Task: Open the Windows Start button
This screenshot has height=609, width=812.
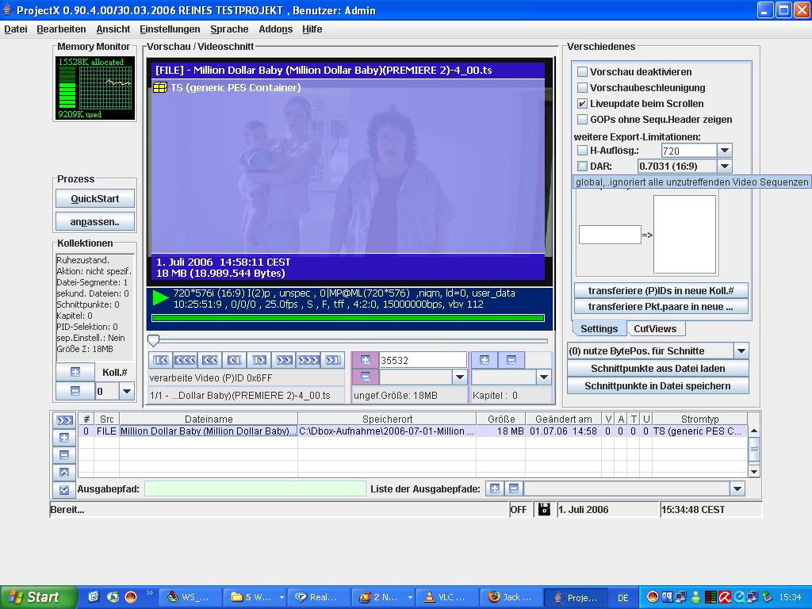Action: [37, 597]
